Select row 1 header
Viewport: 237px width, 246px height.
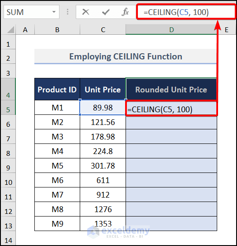coord(8,42)
